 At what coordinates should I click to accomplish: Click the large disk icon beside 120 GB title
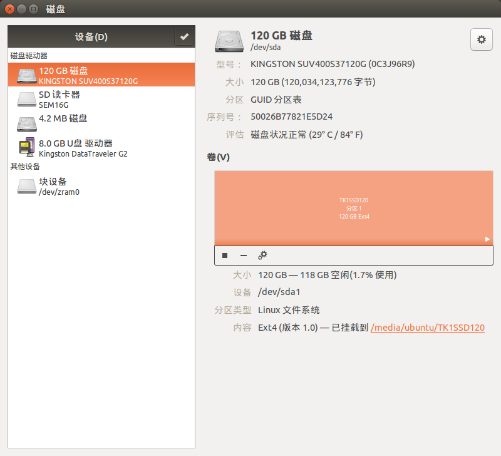coord(229,41)
